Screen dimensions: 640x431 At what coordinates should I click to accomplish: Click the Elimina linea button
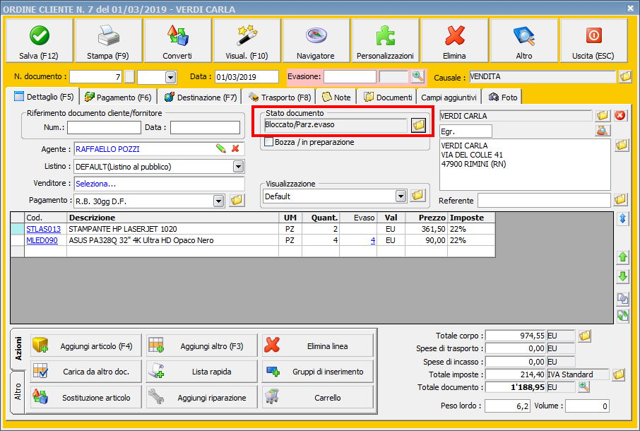[x=316, y=346]
